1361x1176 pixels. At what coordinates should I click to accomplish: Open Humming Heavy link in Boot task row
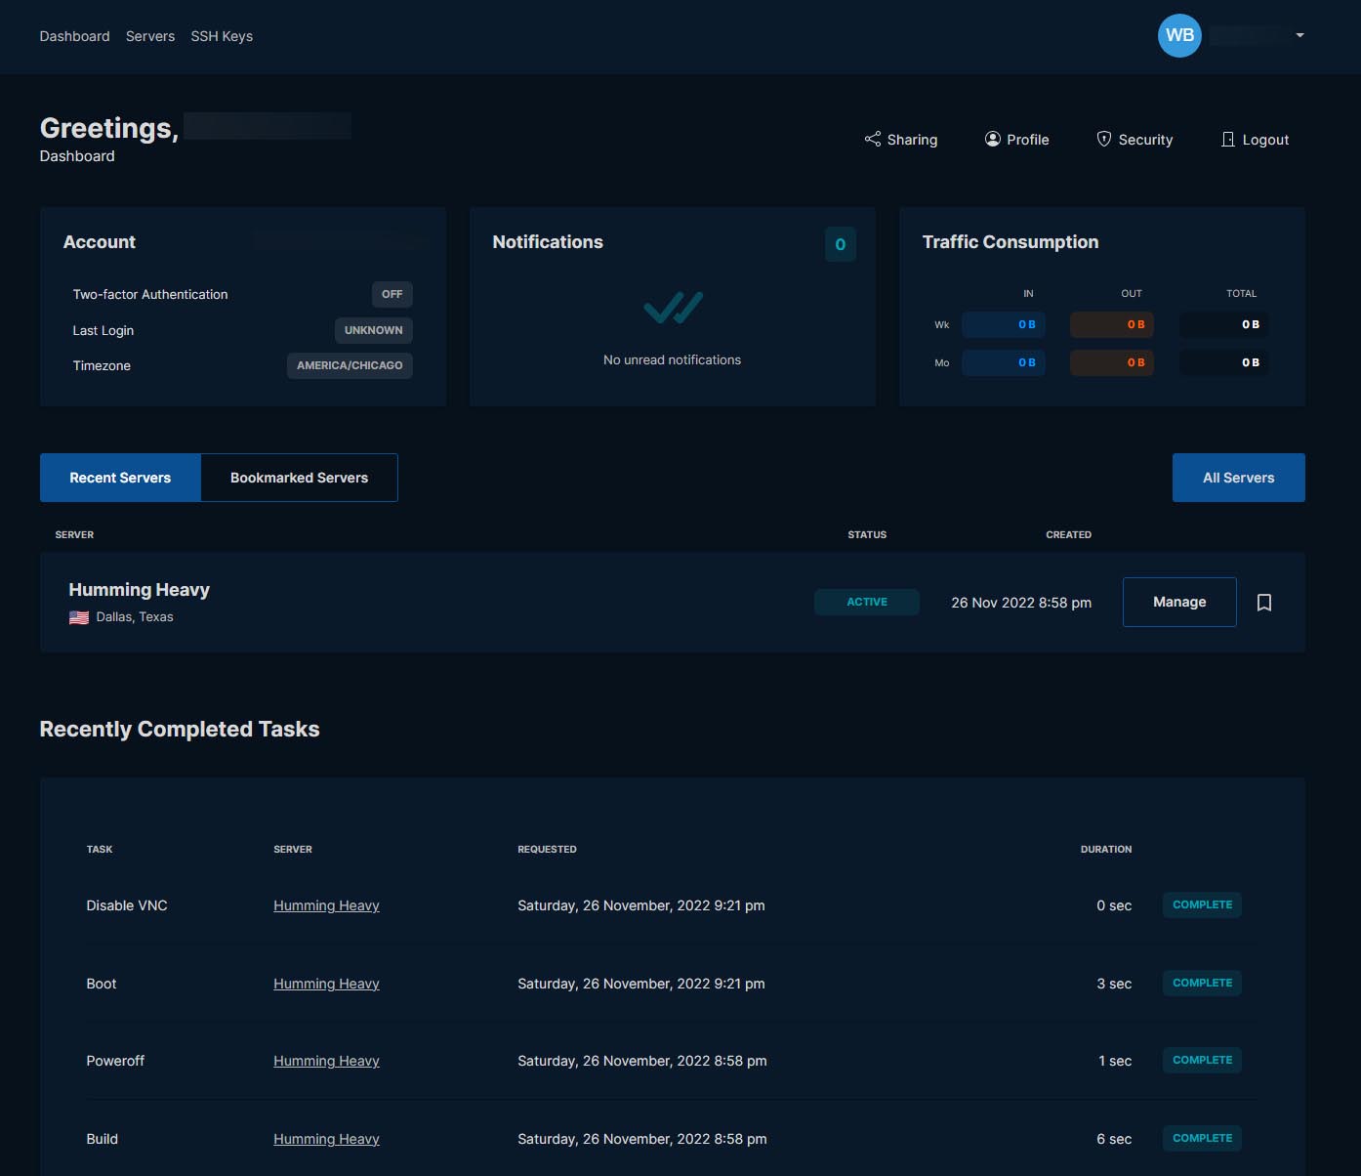326,984
